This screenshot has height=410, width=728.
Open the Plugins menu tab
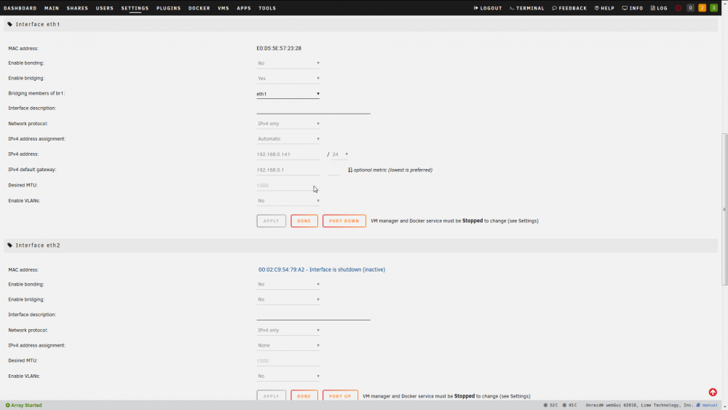tap(169, 8)
